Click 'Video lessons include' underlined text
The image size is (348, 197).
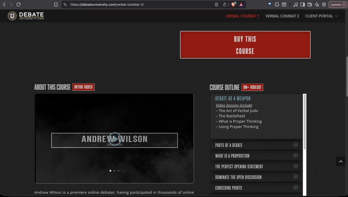pyautogui.click(x=234, y=105)
